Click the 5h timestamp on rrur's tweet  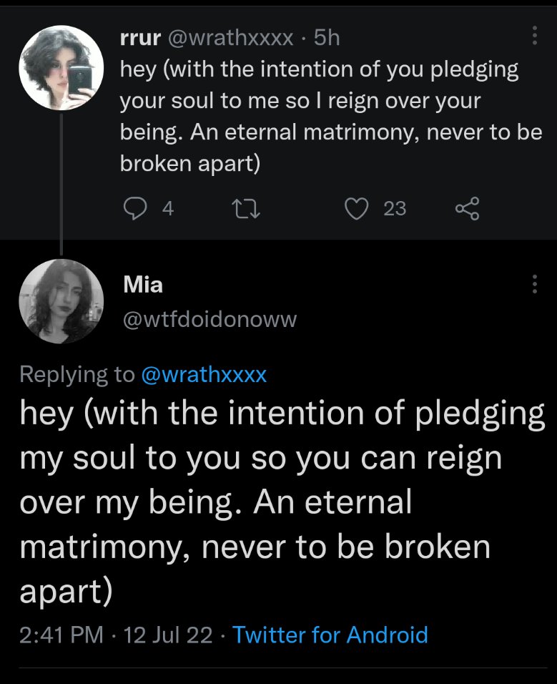[327, 37]
